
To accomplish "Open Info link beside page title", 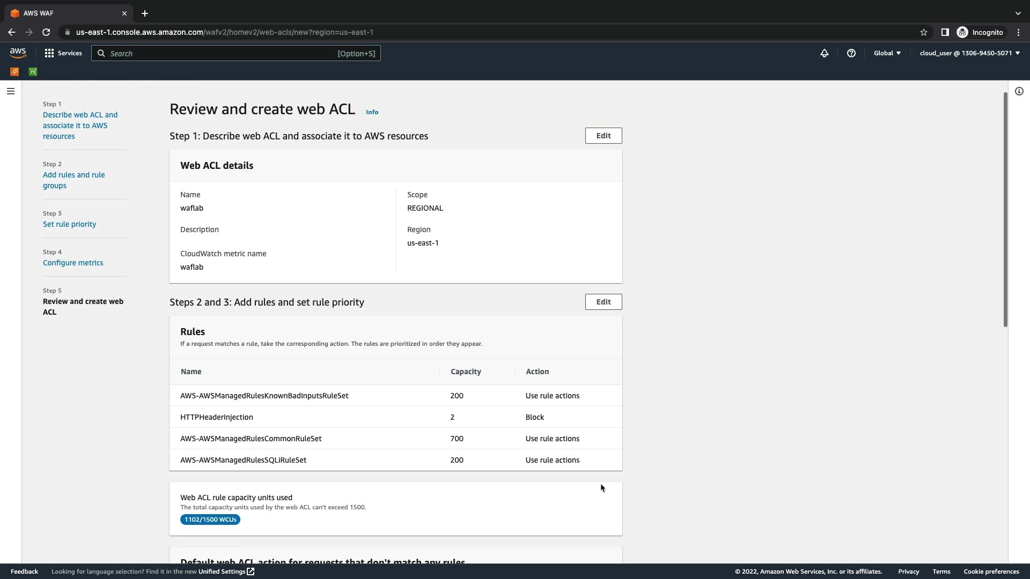I will point(372,112).
